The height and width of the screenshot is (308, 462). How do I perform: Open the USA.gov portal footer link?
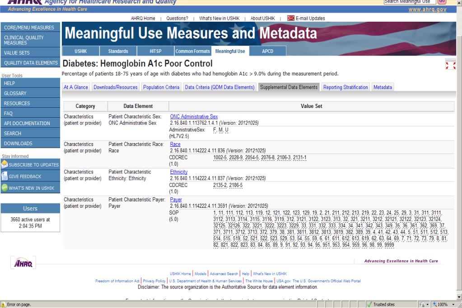[318, 281]
